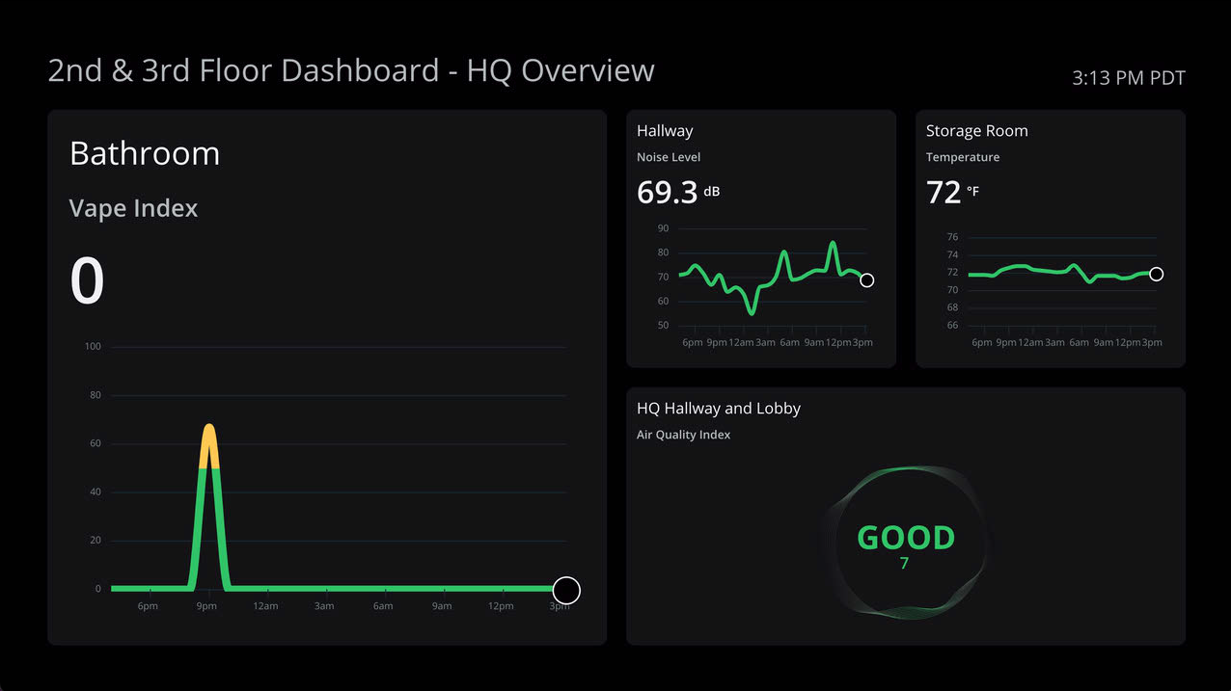
Task: Open the Hallway widget title
Action: (x=665, y=131)
